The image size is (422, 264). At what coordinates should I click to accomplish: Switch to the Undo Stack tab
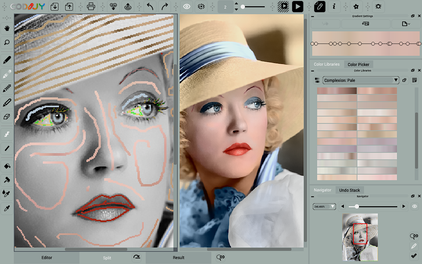point(349,190)
